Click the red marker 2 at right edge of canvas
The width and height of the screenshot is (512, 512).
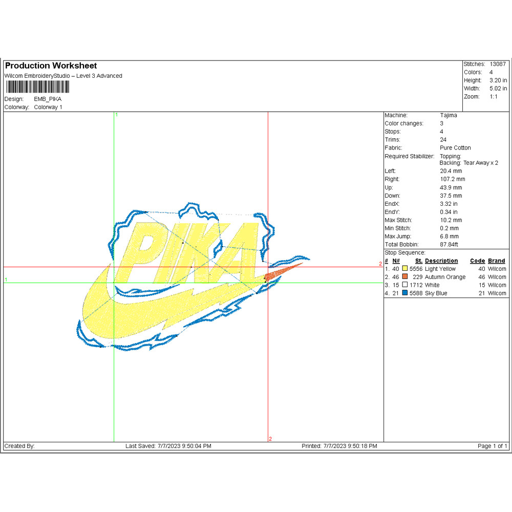pos(380,264)
